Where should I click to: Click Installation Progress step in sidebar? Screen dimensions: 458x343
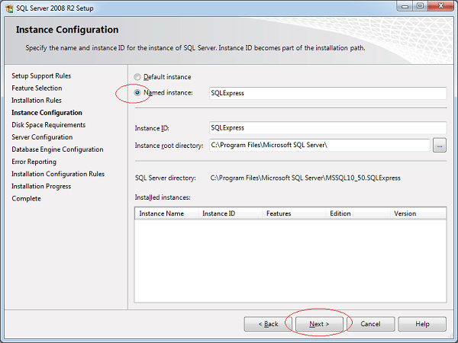point(41,187)
